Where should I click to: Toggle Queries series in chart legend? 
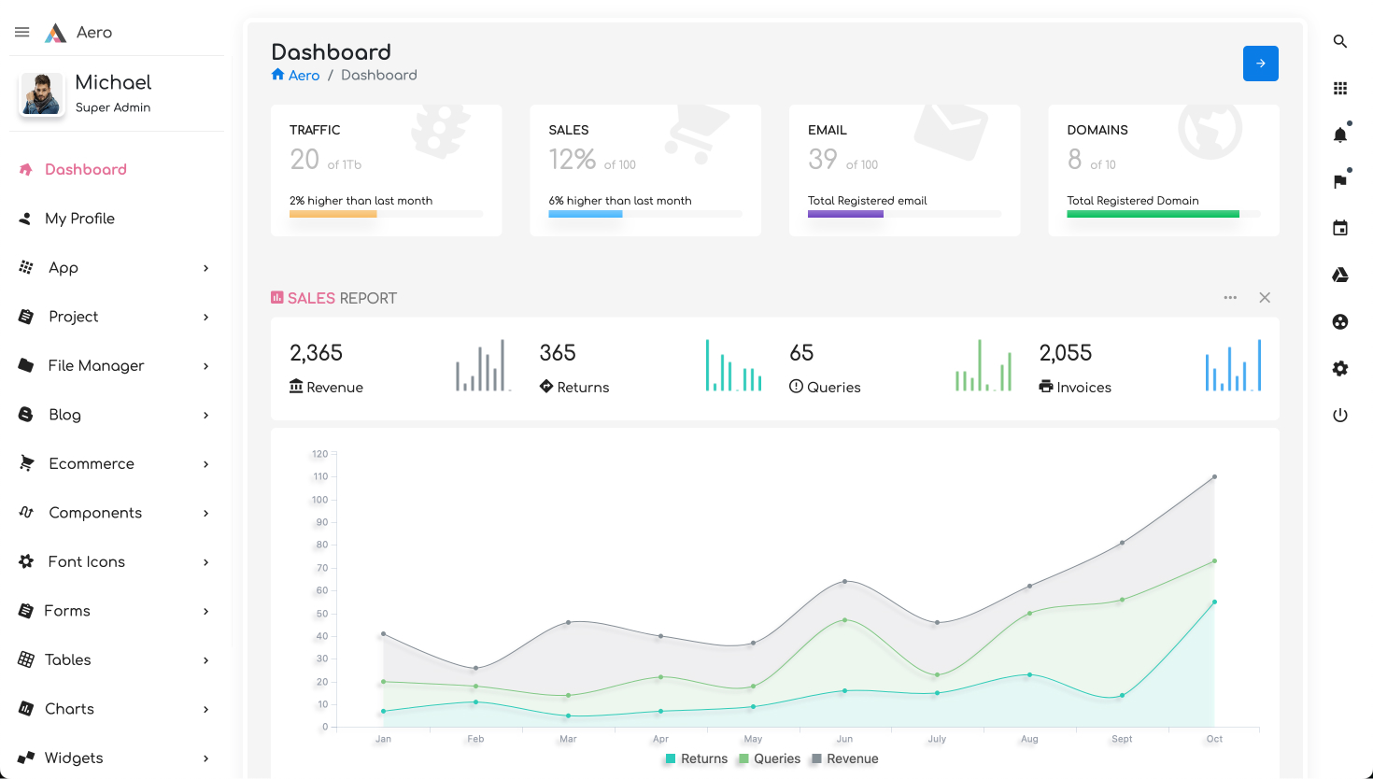[770, 758]
